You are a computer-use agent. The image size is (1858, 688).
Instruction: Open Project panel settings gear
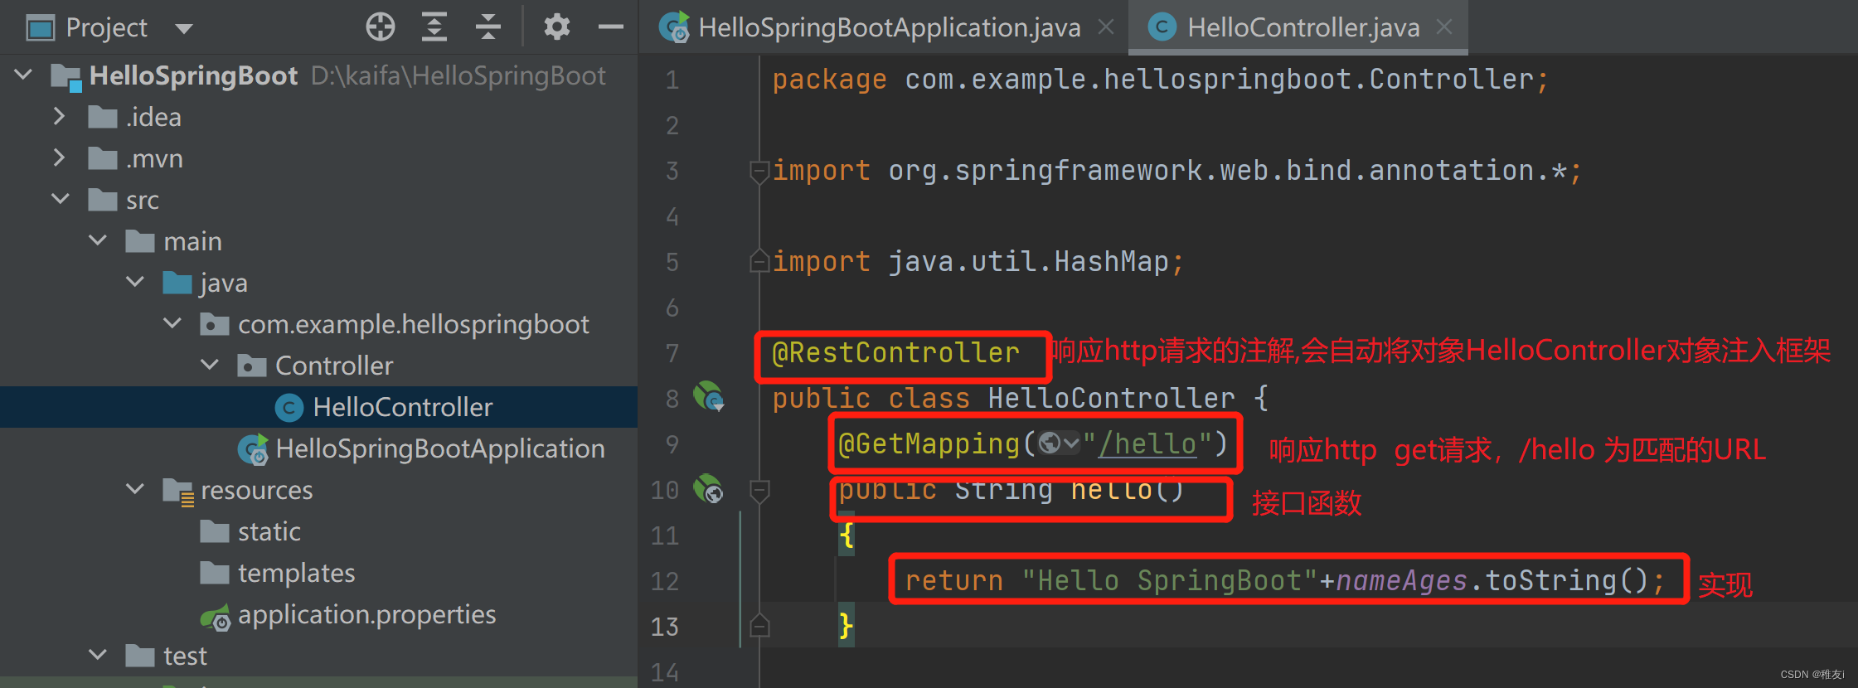556,27
